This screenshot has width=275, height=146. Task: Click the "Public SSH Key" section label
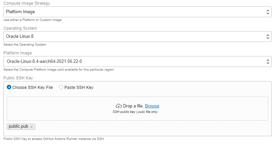(17, 78)
